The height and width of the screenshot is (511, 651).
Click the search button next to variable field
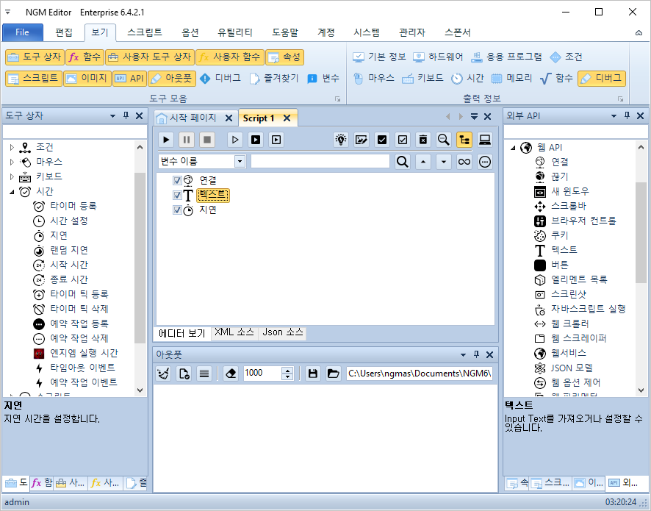pos(402,162)
